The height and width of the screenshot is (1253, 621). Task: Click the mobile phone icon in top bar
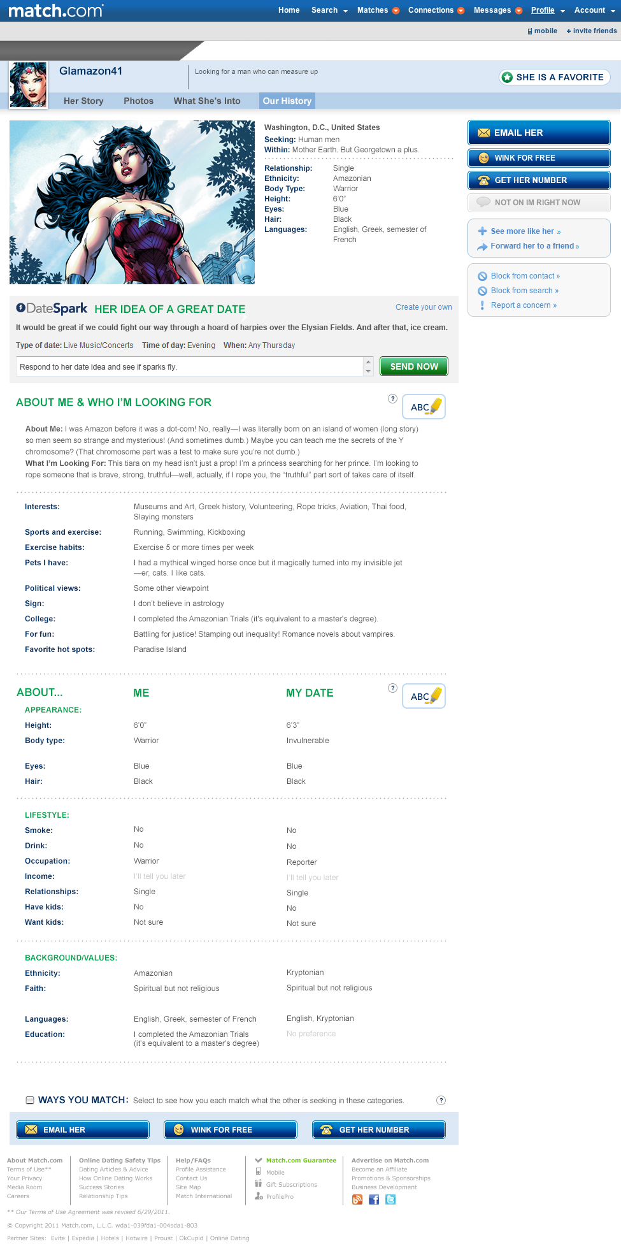[x=530, y=31]
